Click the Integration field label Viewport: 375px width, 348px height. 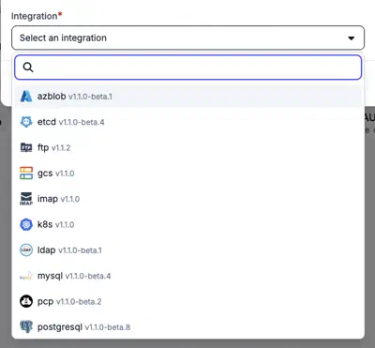click(x=37, y=16)
